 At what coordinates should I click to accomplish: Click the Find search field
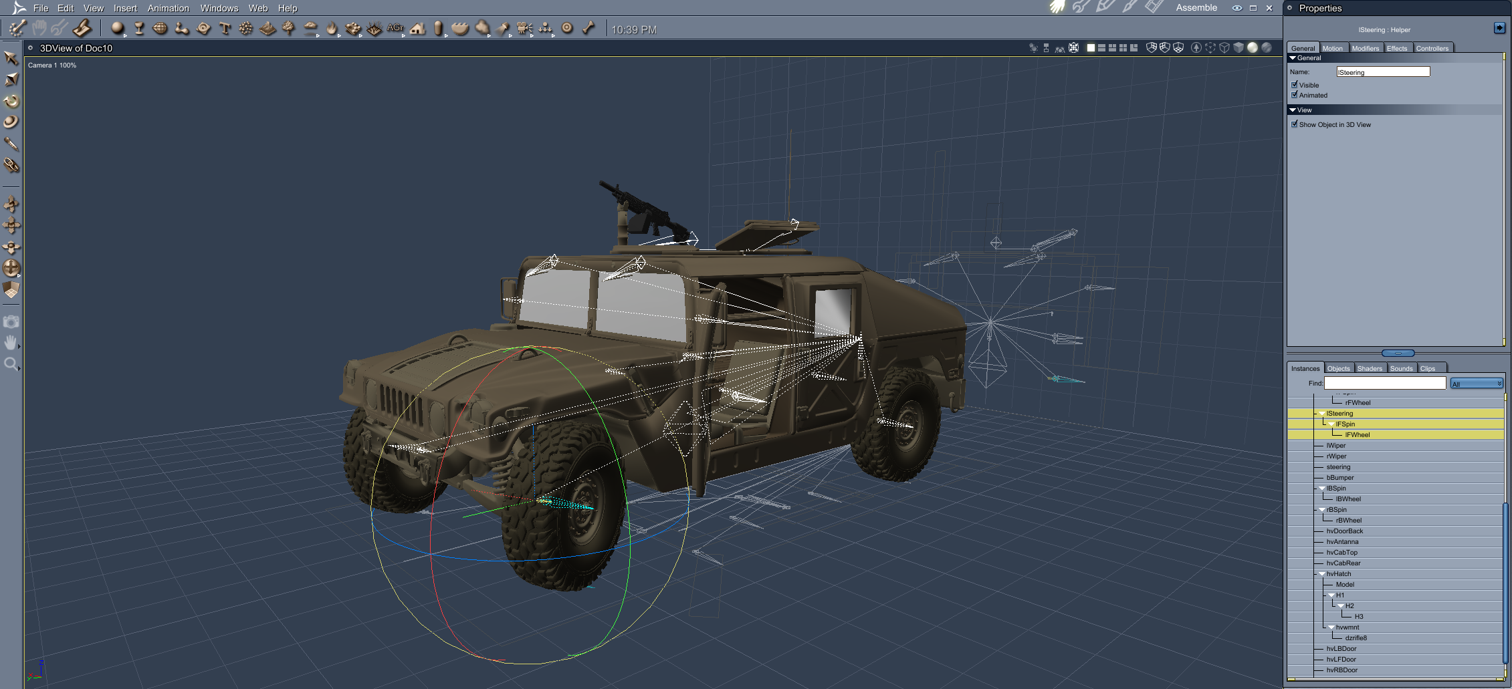pos(1385,383)
